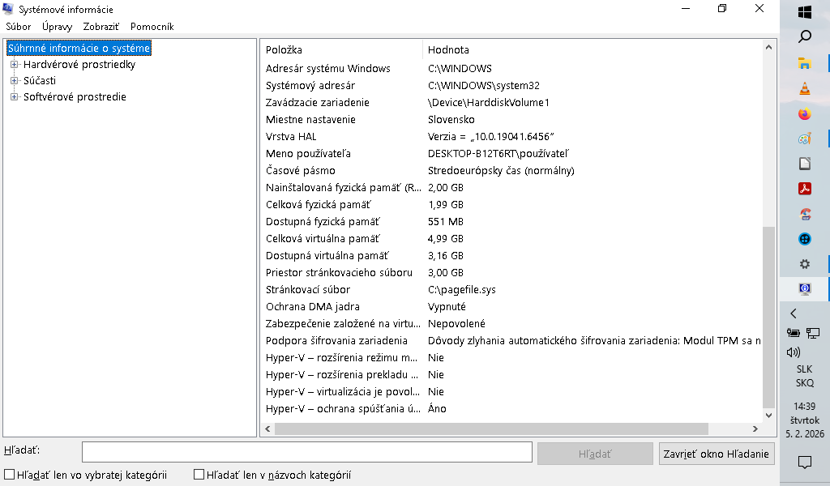The height and width of the screenshot is (486, 830).
Task: Select Meno používateľa row
Action: pos(511,153)
